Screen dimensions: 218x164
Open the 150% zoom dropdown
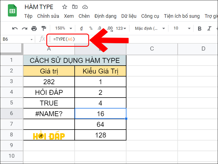63,28
